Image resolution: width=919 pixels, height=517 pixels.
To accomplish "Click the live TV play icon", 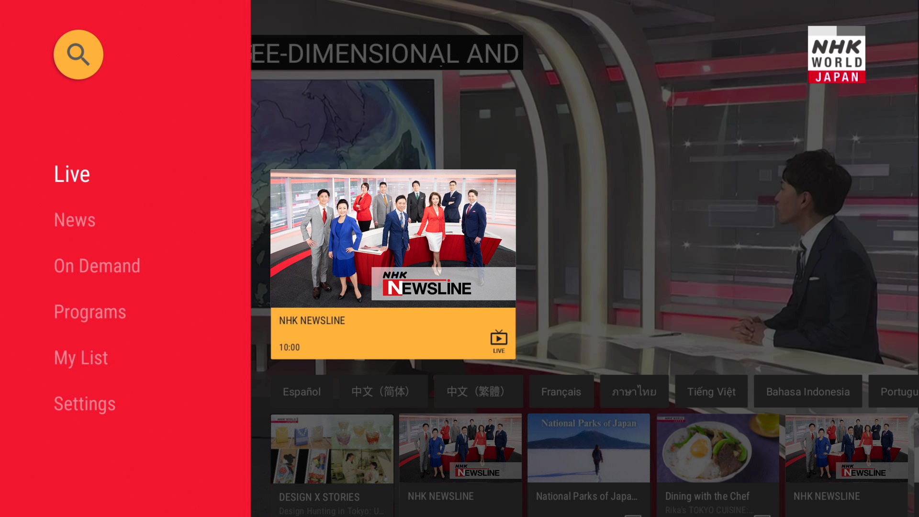I will 499,341.
